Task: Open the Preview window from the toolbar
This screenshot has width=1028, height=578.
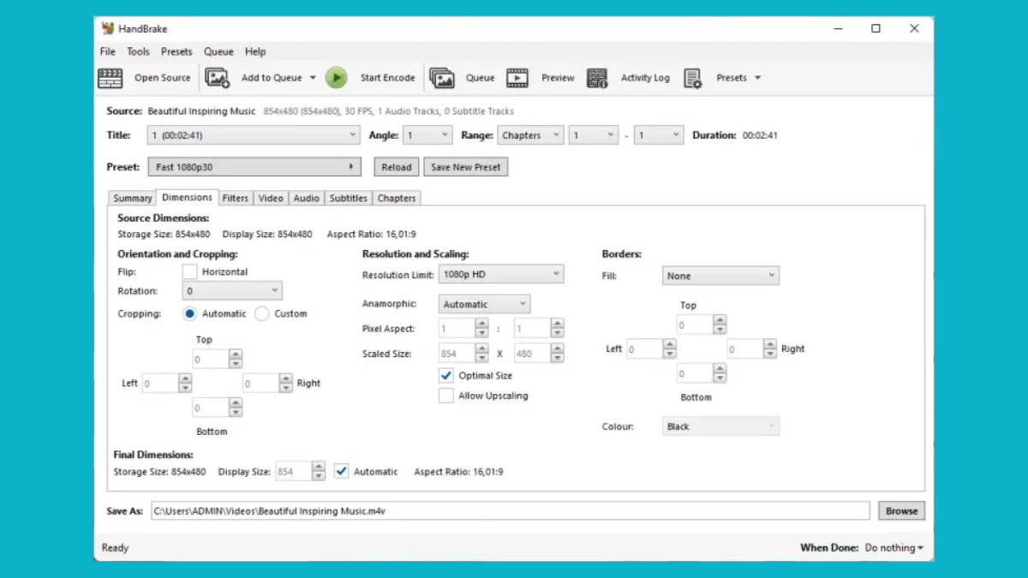Action: click(x=517, y=78)
